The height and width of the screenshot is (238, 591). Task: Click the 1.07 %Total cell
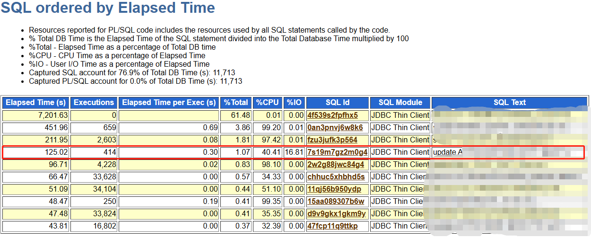click(x=235, y=152)
